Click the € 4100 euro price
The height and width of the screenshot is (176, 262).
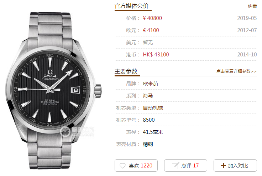tap(151, 30)
